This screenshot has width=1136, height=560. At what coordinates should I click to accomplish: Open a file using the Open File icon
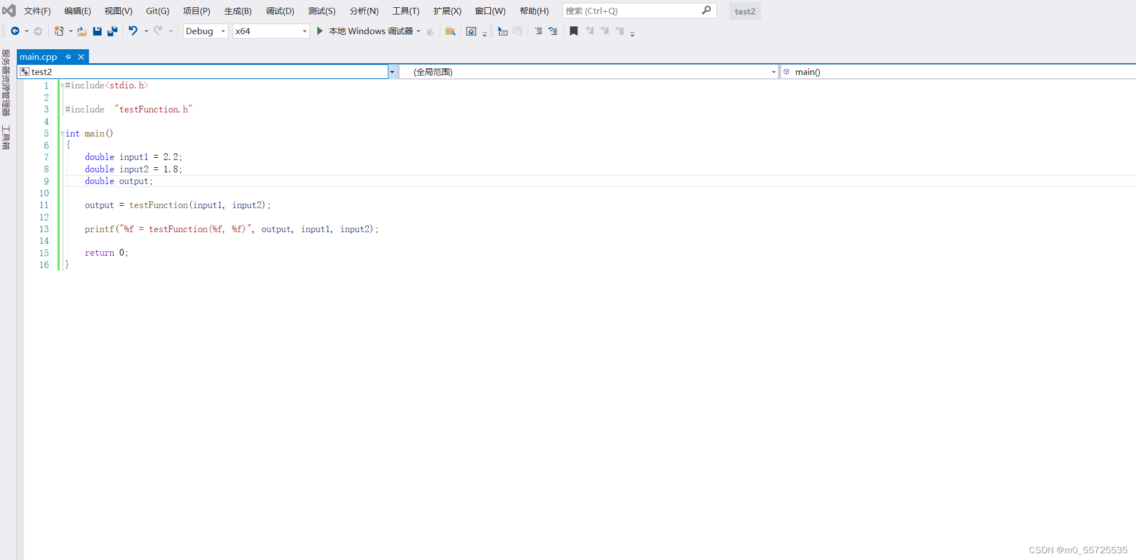pos(82,31)
